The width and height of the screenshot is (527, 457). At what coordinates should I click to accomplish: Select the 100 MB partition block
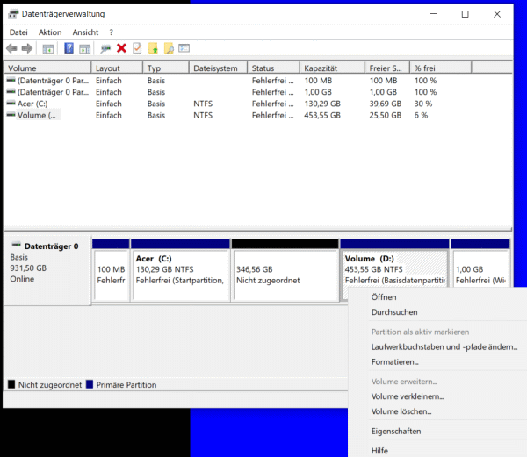[111, 270]
